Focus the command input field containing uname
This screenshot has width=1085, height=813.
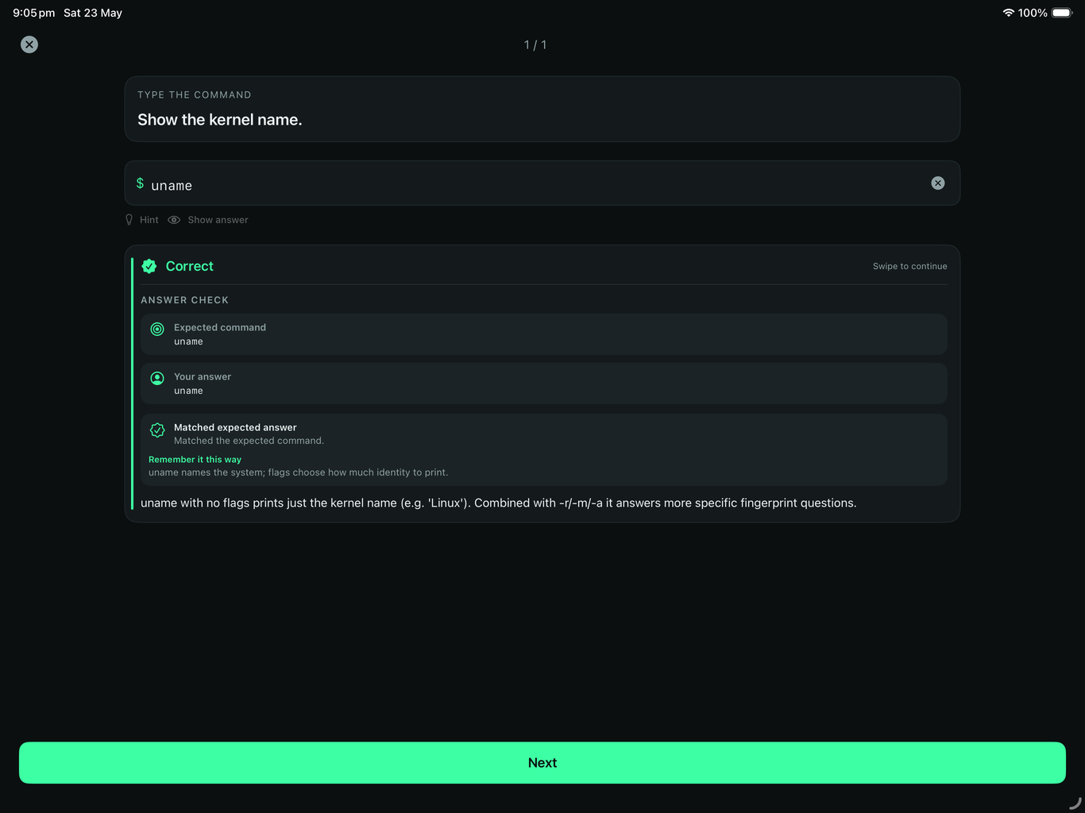pos(542,183)
